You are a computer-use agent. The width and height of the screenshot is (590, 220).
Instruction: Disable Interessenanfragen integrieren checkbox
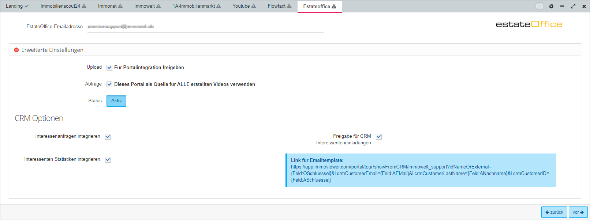(108, 137)
